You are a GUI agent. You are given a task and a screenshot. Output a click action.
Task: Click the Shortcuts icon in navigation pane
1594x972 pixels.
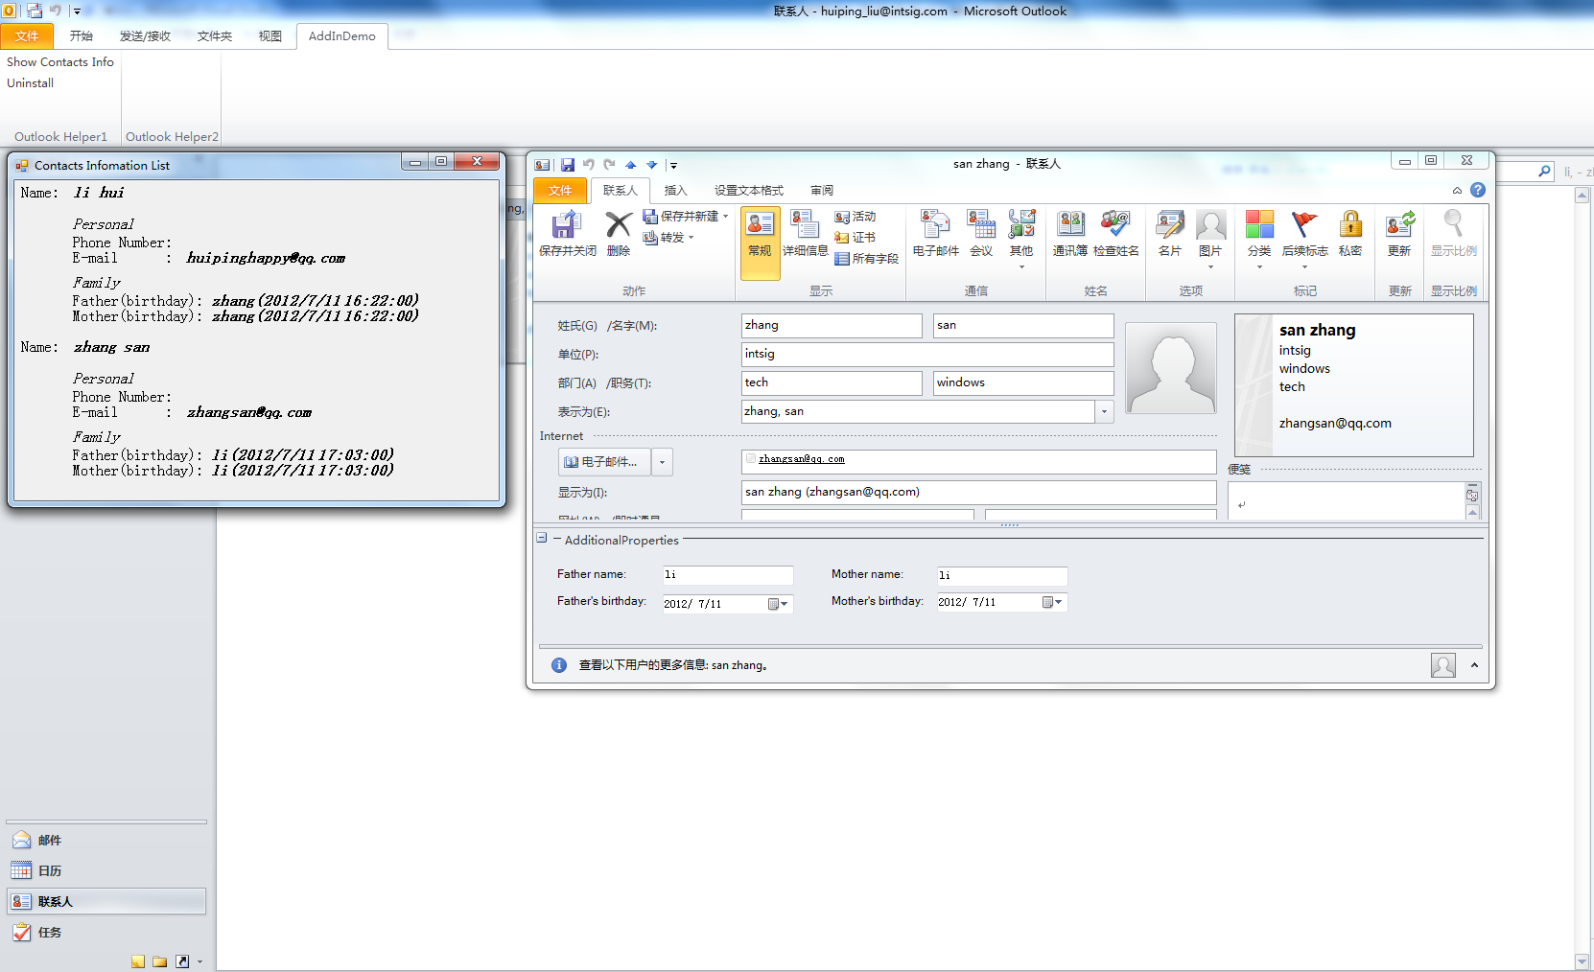[x=181, y=961]
